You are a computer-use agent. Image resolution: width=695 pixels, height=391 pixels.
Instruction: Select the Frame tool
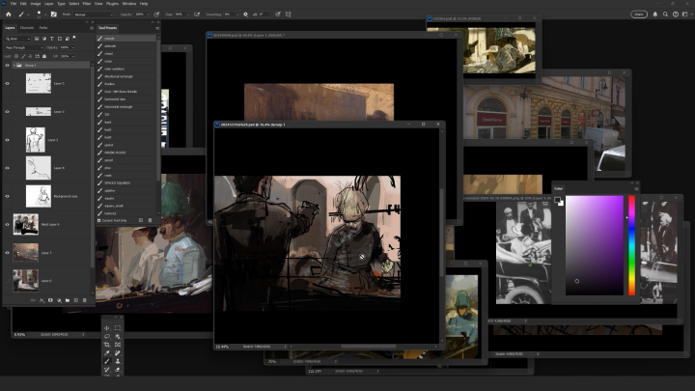tap(118, 345)
